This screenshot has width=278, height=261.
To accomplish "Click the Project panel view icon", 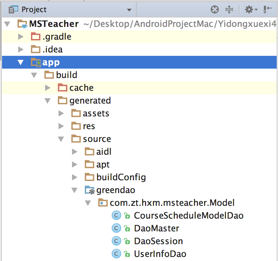I will [x=13, y=9].
